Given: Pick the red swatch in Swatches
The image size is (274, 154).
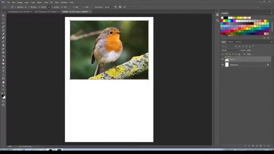Looking at the screenshot, I should click(222, 21).
